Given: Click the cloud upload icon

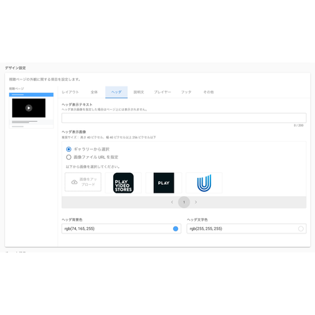Looking at the screenshot, I should pyautogui.click(x=75, y=182).
